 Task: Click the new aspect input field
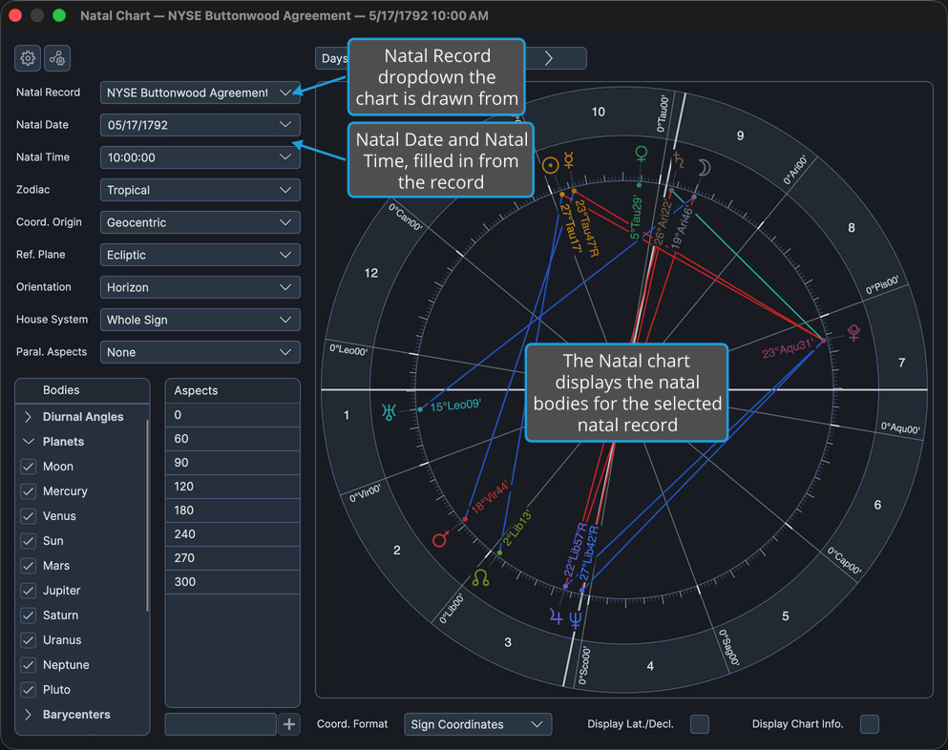coord(221,724)
